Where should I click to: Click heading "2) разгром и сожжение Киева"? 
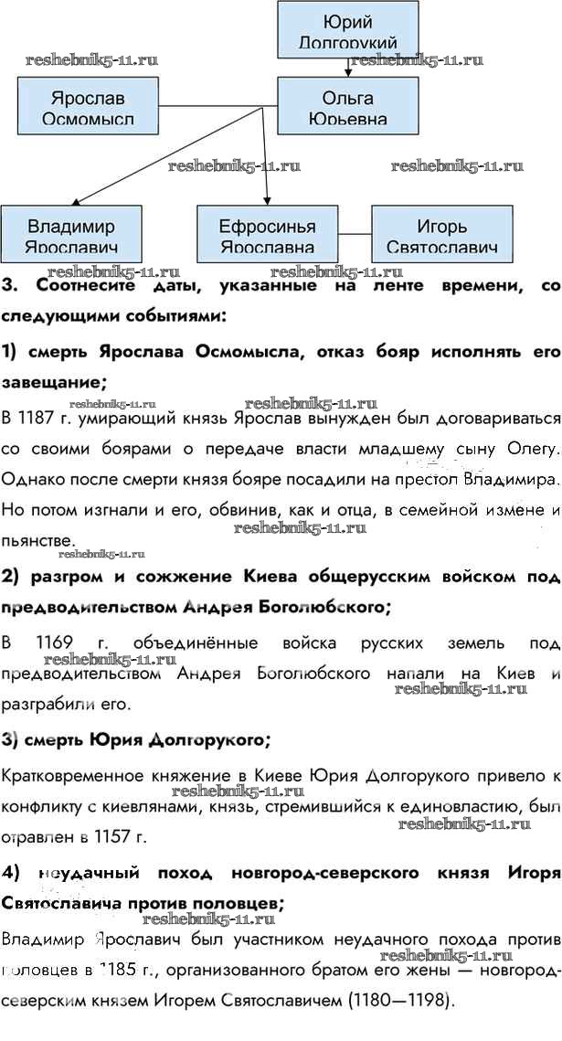pyautogui.click(x=281, y=591)
